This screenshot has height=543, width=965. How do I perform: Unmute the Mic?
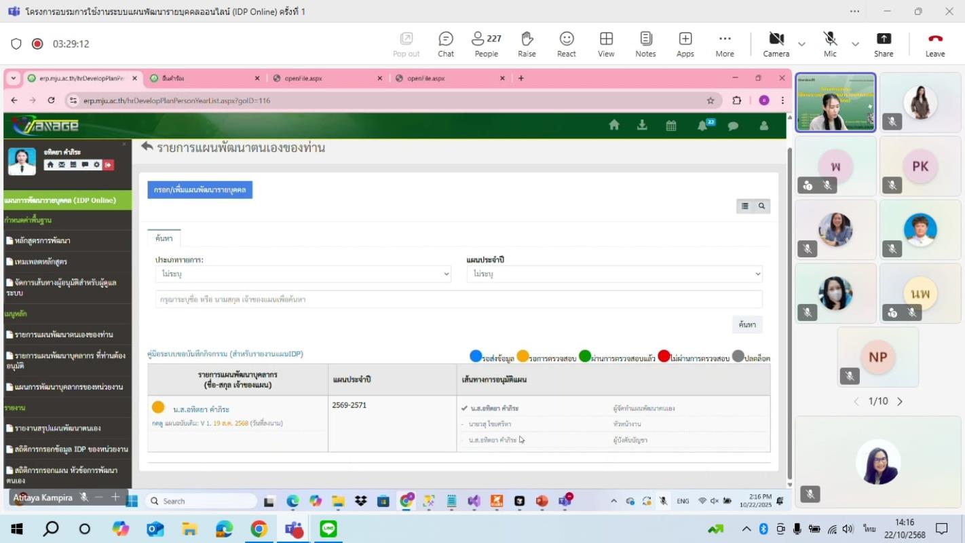click(830, 44)
